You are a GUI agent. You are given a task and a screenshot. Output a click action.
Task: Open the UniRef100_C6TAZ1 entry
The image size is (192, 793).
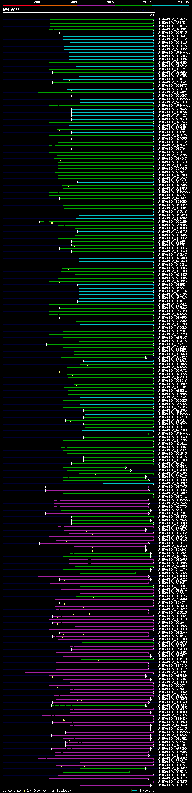(x=172, y=80)
